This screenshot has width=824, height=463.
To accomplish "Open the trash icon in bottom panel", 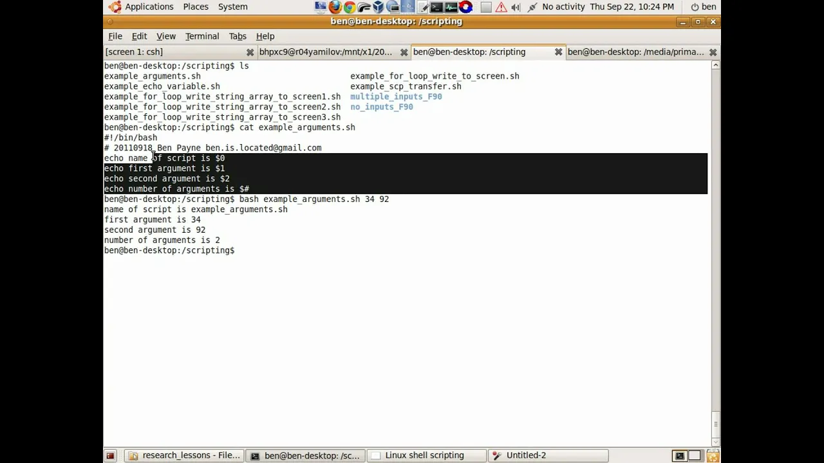I will (713, 456).
